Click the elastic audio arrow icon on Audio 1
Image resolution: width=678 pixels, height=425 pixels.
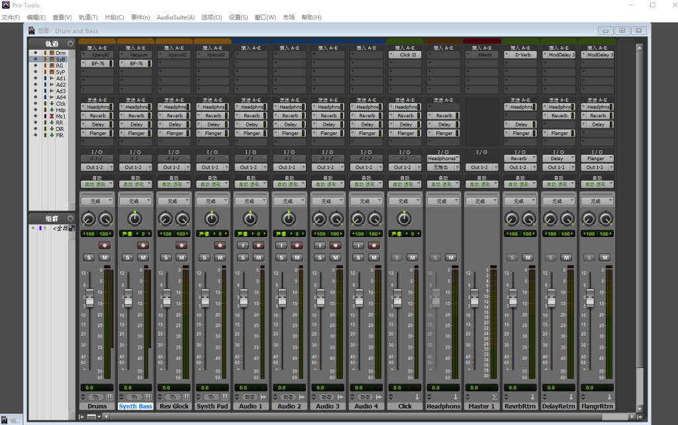(x=264, y=397)
